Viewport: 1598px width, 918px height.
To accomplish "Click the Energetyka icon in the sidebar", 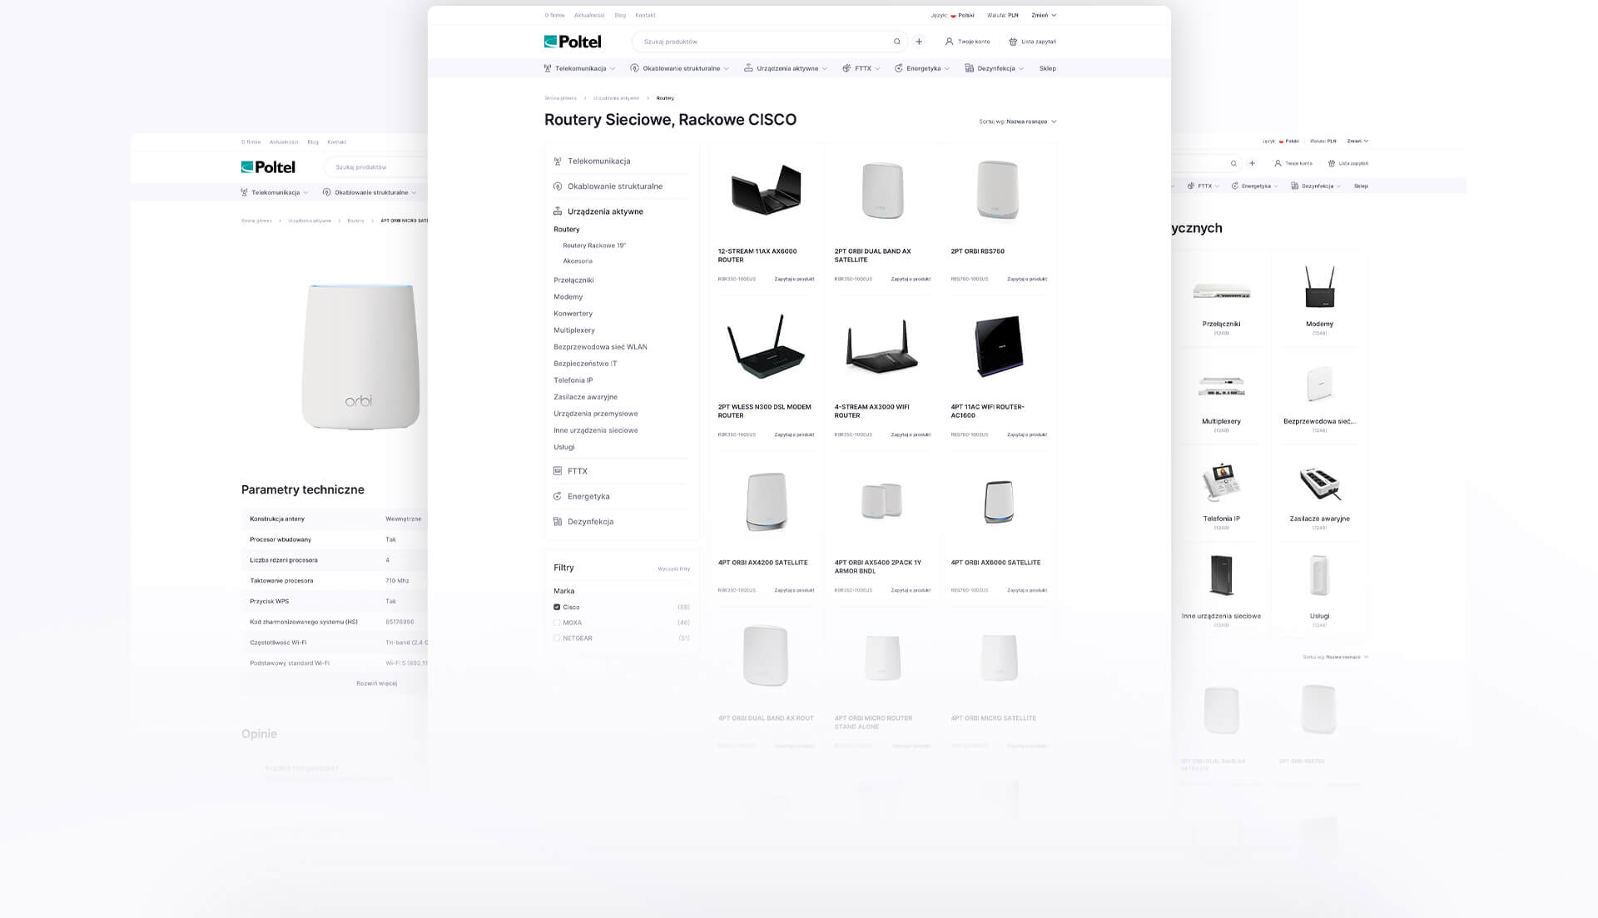I will (x=558, y=496).
